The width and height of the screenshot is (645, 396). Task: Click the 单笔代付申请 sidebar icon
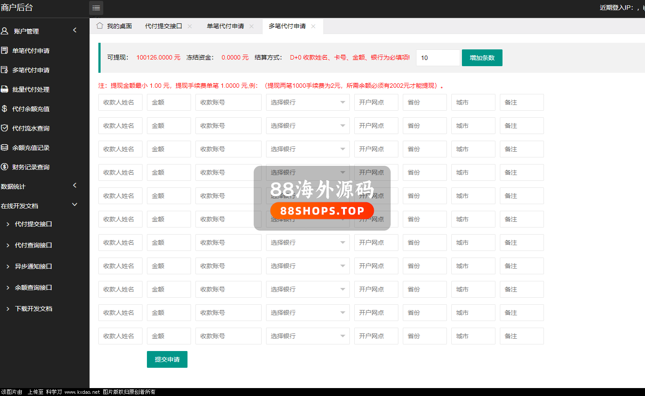(x=5, y=50)
